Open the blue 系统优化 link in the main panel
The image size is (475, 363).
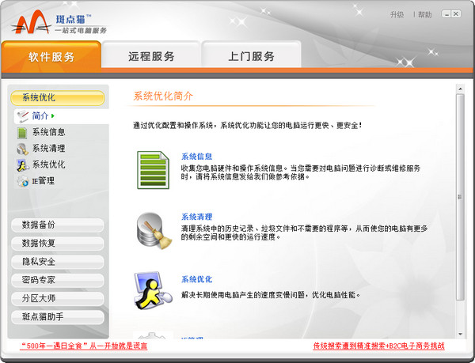[x=196, y=279]
